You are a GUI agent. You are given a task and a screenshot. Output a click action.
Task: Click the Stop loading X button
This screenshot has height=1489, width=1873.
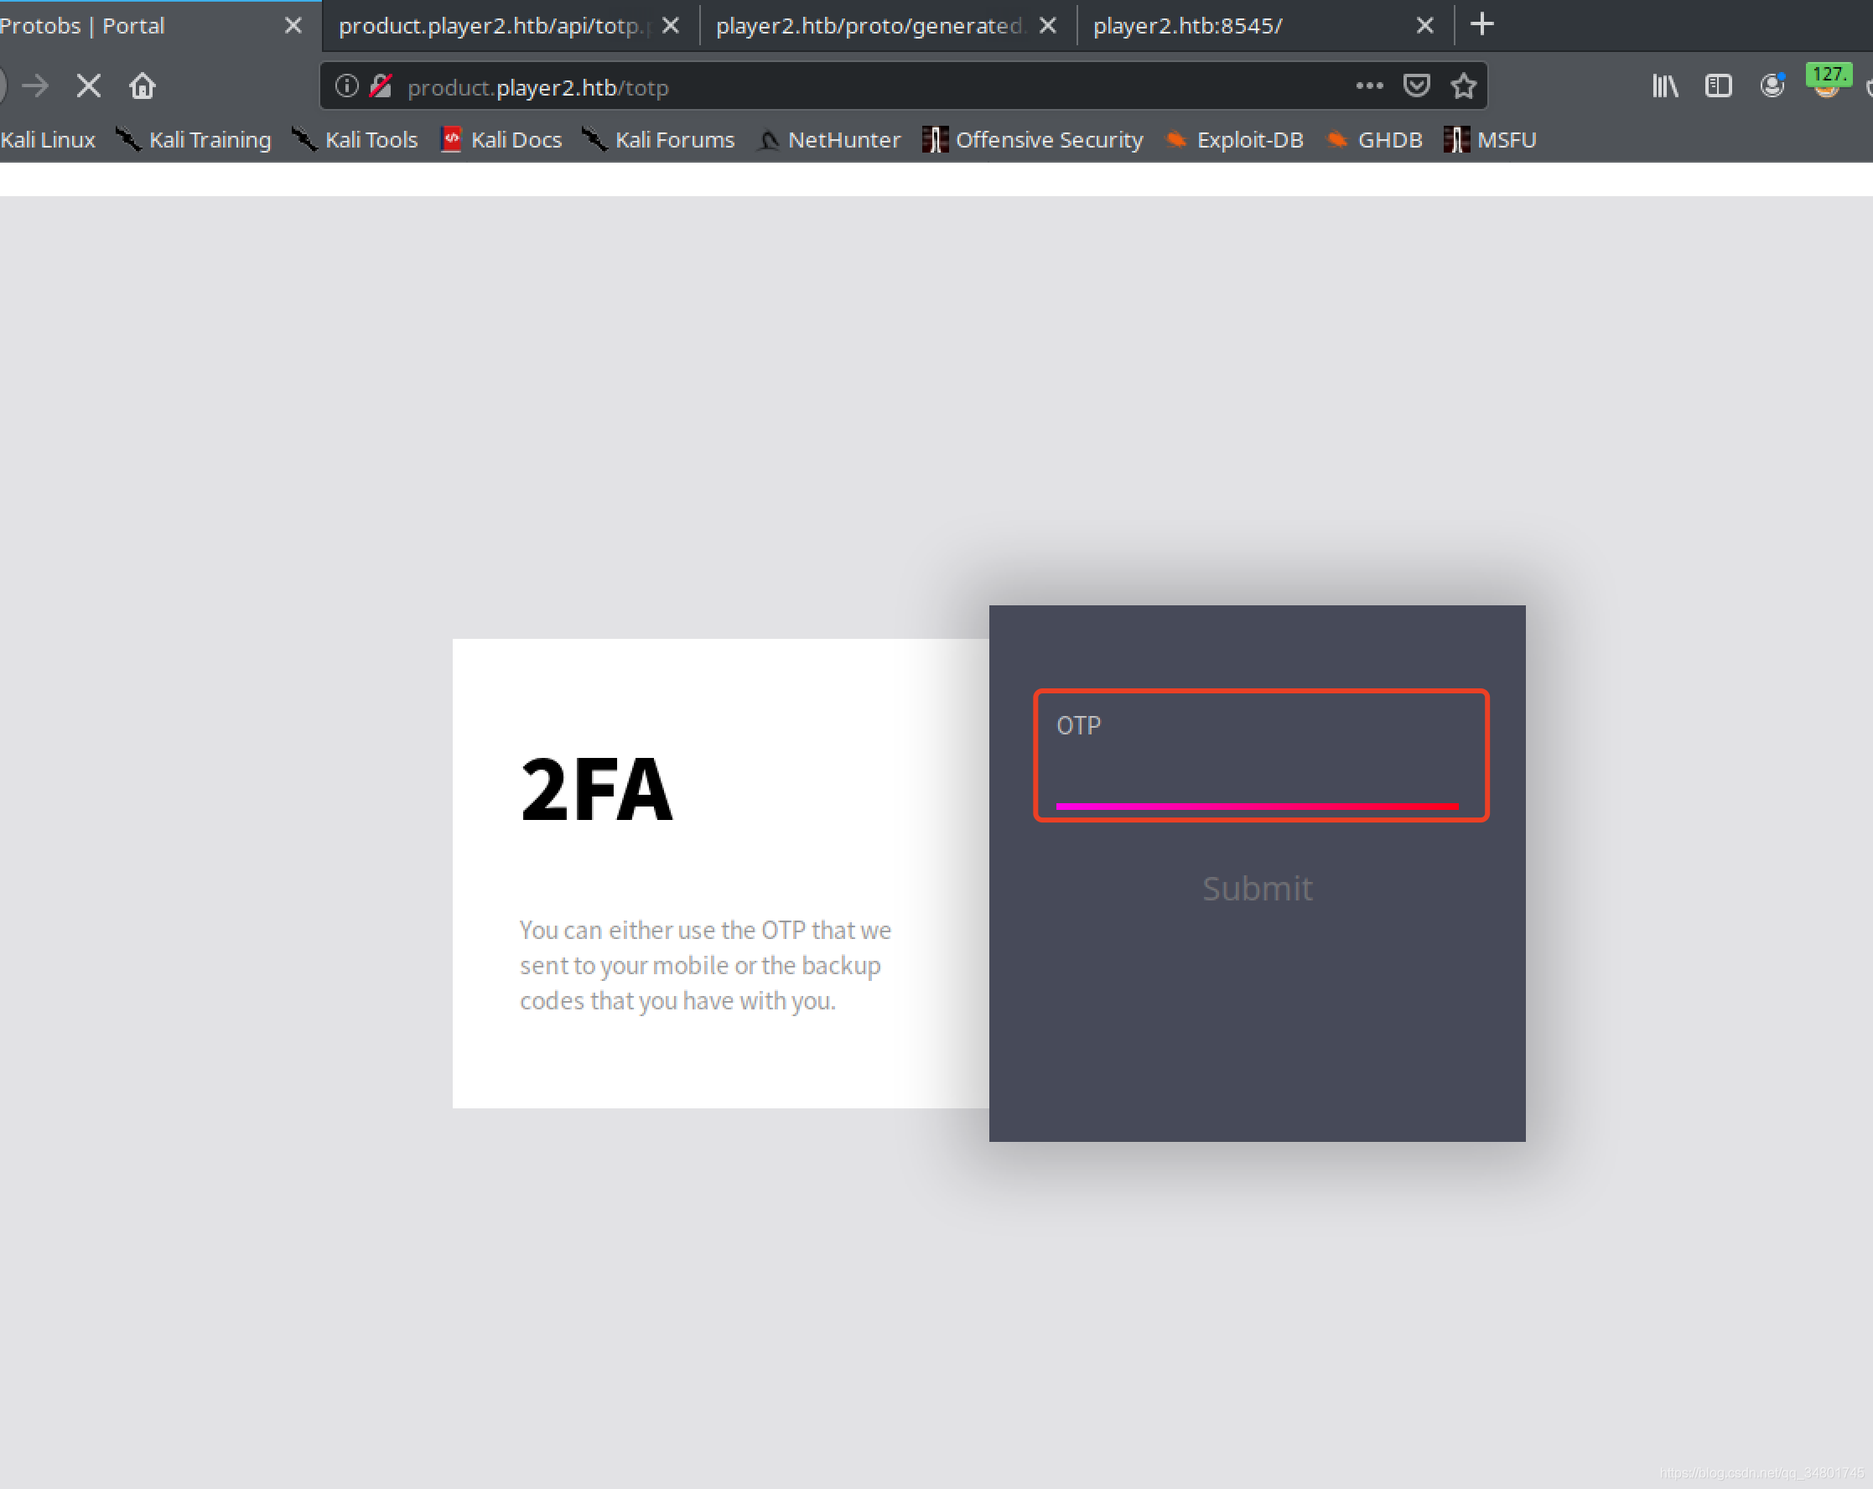tap(89, 86)
